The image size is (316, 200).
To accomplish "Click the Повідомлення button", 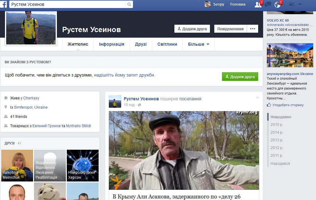I will click(x=230, y=29).
